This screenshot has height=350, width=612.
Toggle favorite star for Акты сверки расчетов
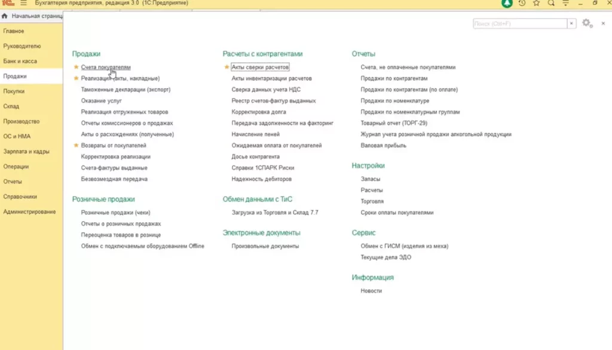(x=227, y=67)
